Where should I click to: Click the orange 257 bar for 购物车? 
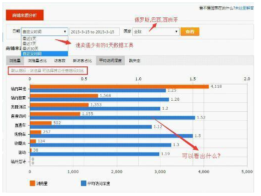[35, 132]
